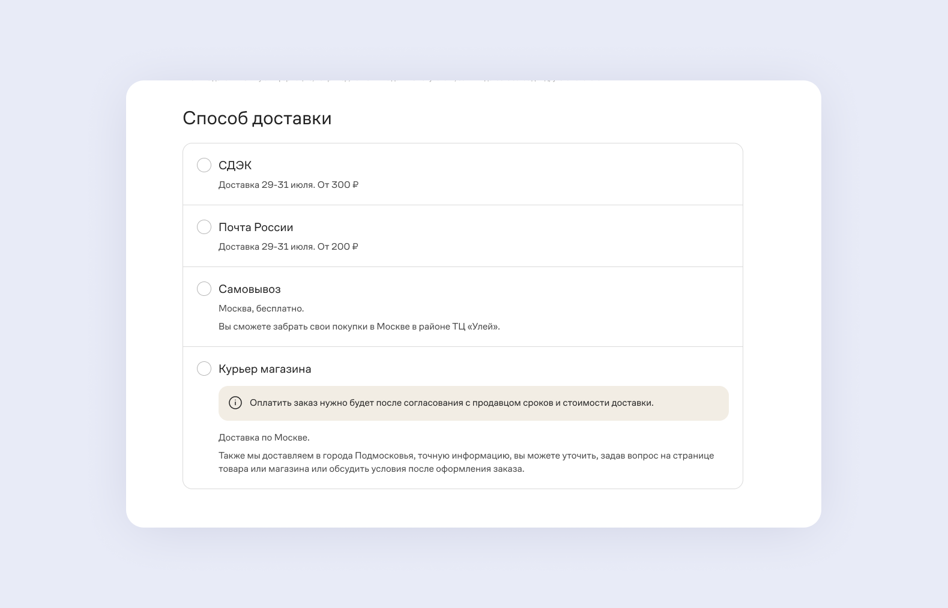Click the СДЭК option label
The width and height of the screenshot is (948, 608).
[235, 165]
